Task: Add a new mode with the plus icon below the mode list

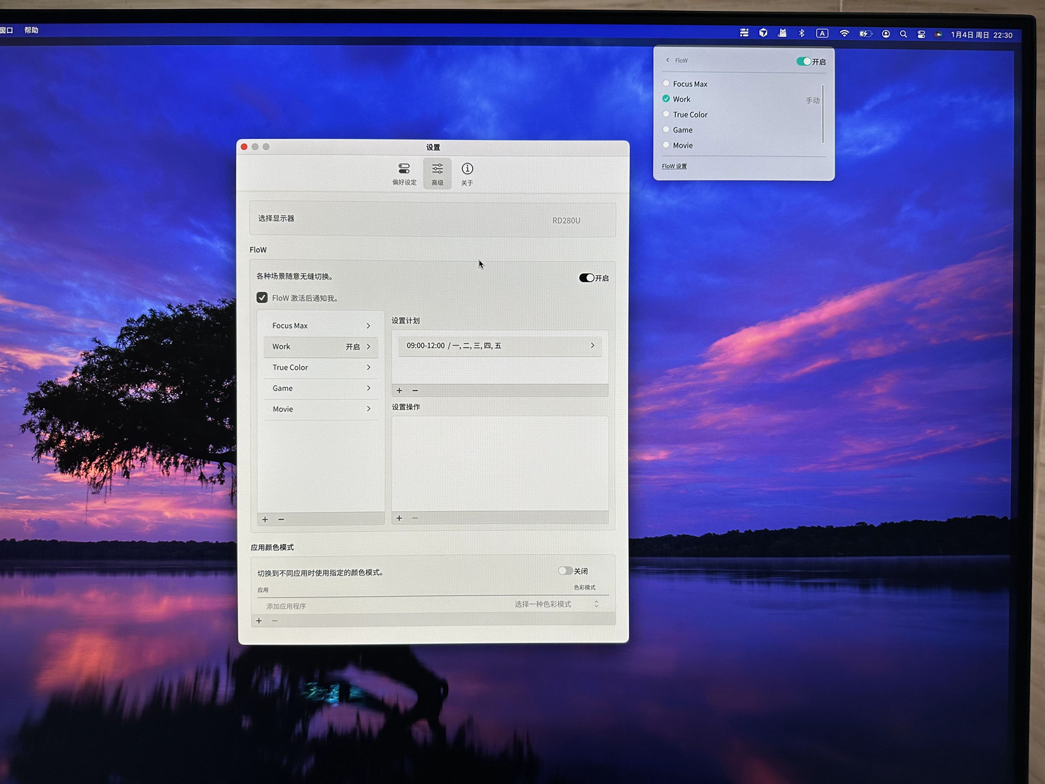Action: pos(265,519)
